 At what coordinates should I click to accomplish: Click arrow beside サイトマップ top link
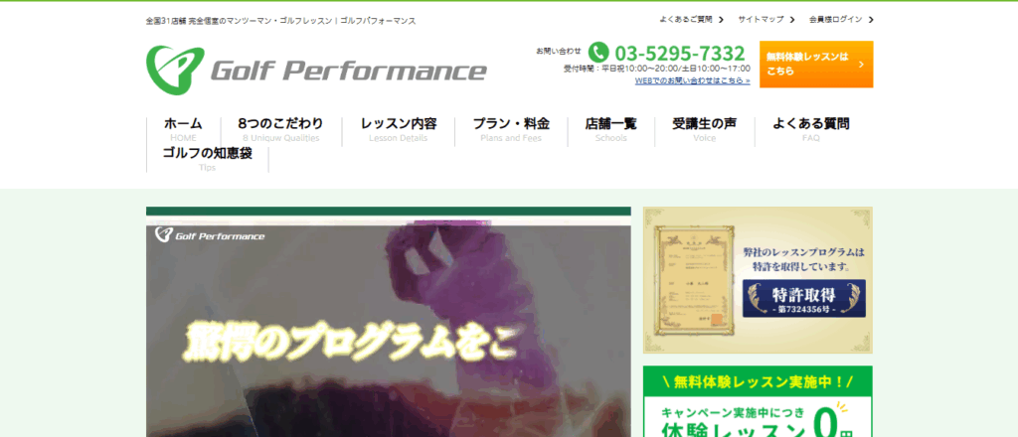(792, 19)
